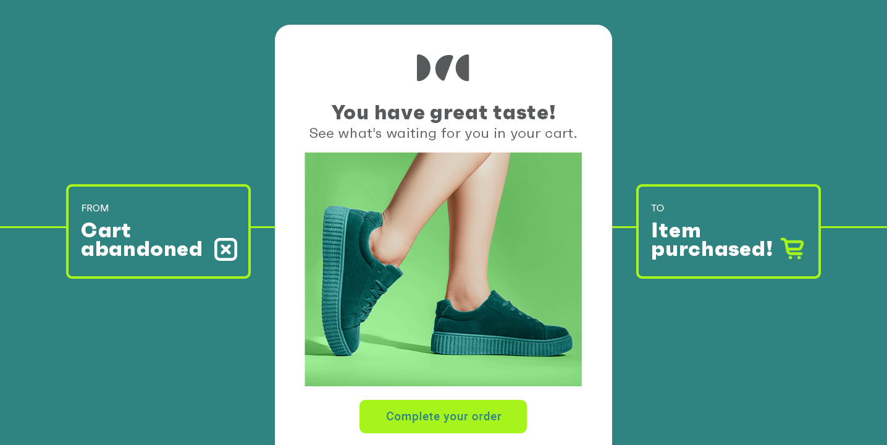Select the TO label text
Screen dimensions: 887x445
click(x=658, y=208)
